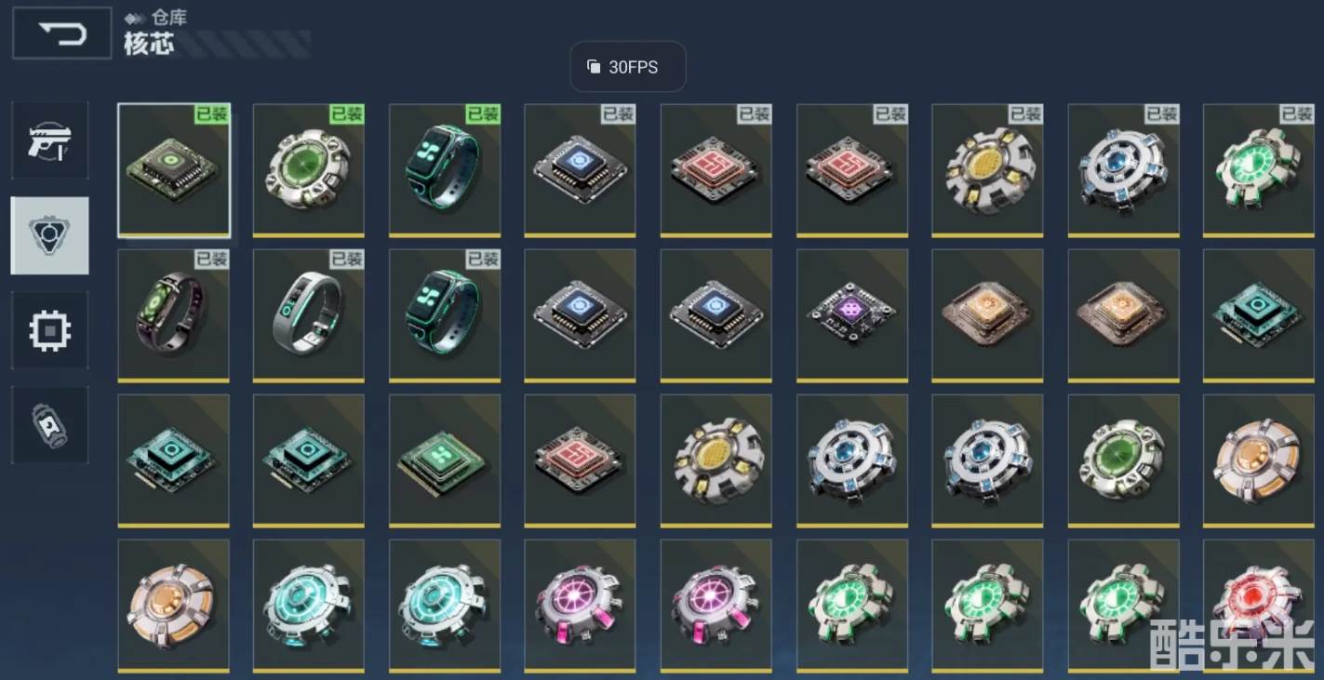Open the pistol weapons category tab
The image size is (1324, 680).
tap(49, 140)
